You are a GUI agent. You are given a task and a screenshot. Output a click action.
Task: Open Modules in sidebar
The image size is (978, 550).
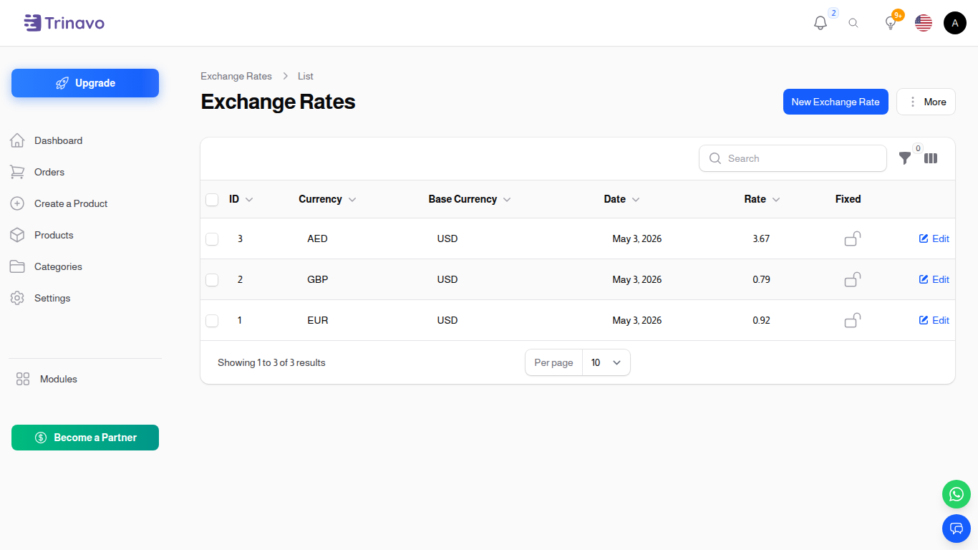47,379
